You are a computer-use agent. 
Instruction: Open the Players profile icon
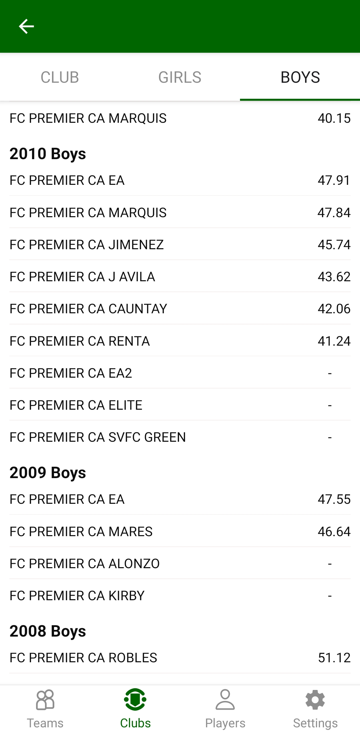point(225,700)
